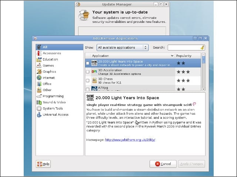Open the jwhitham.org.uk homepage link
Screen dimensions: 237x177
[x=130, y=140]
